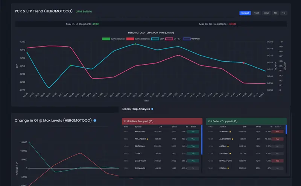Click Yes exit badge for BHARATFORG
Image resolution: width=301 pixels, height=186 pixels.
click(277, 161)
